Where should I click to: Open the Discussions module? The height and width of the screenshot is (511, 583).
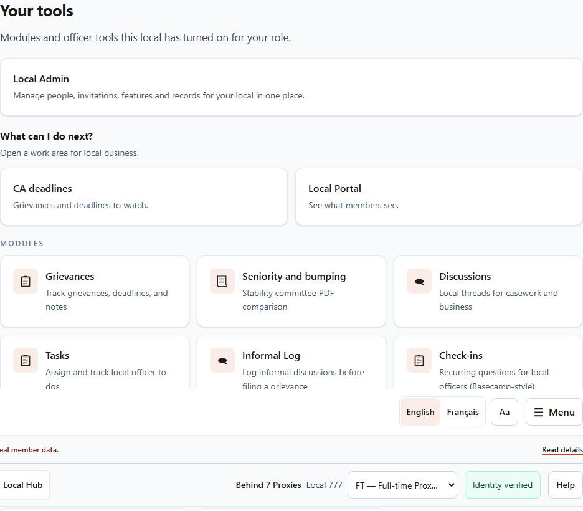tap(488, 292)
